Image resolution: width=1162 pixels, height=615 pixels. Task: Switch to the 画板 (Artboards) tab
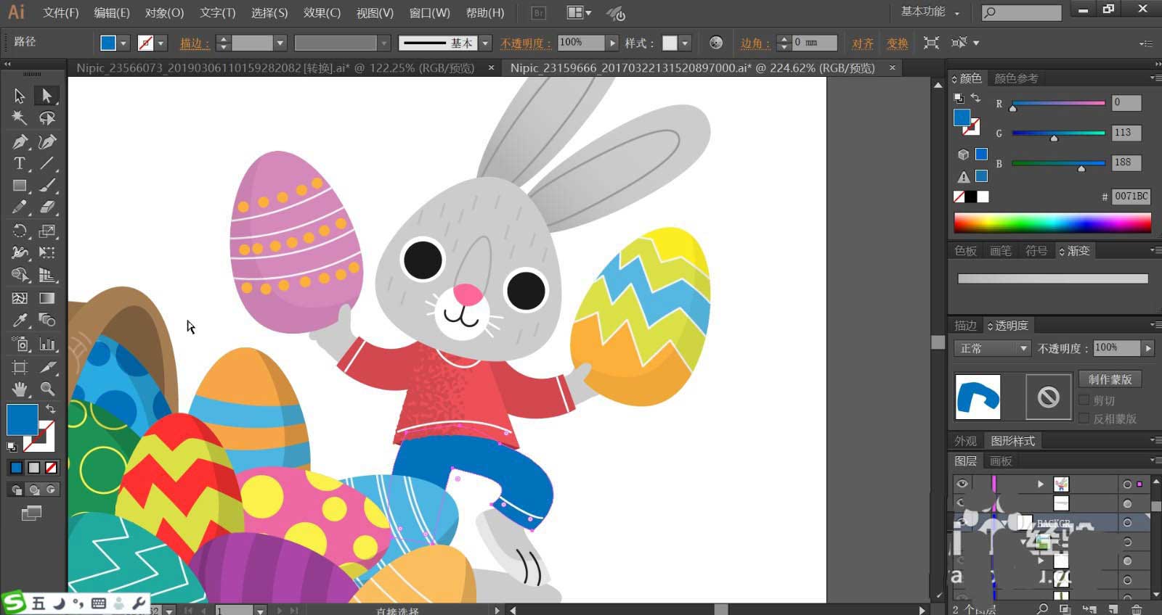(x=1001, y=461)
